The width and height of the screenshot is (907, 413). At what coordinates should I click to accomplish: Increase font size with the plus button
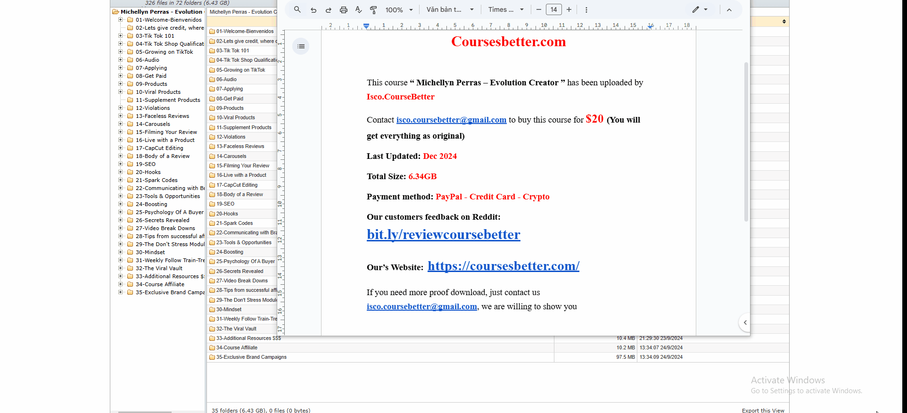[569, 10]
